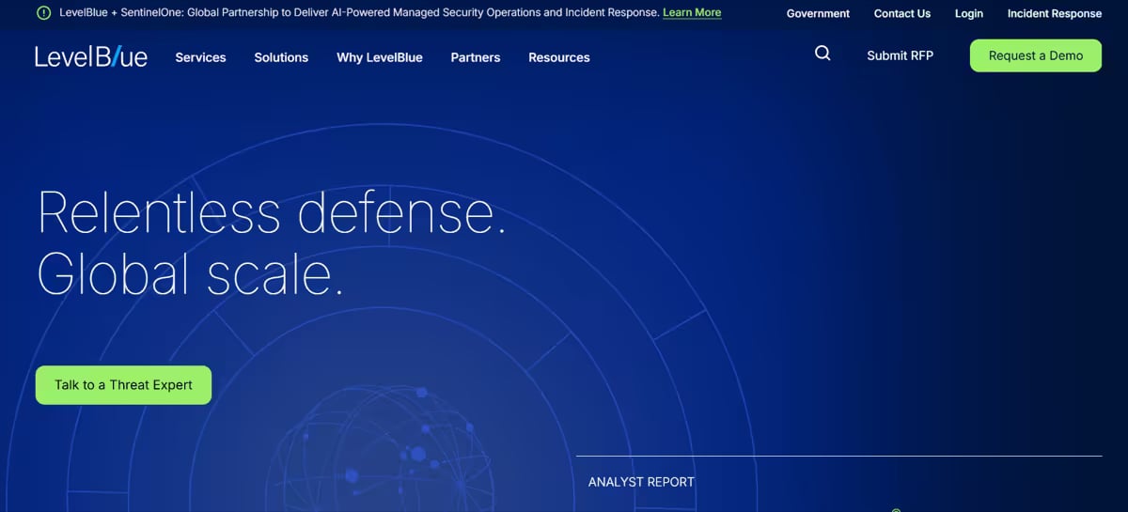Open the Solutions menu
This screenshot has height=512, width=1128.
pyautogui.click(x=281, y=57)
